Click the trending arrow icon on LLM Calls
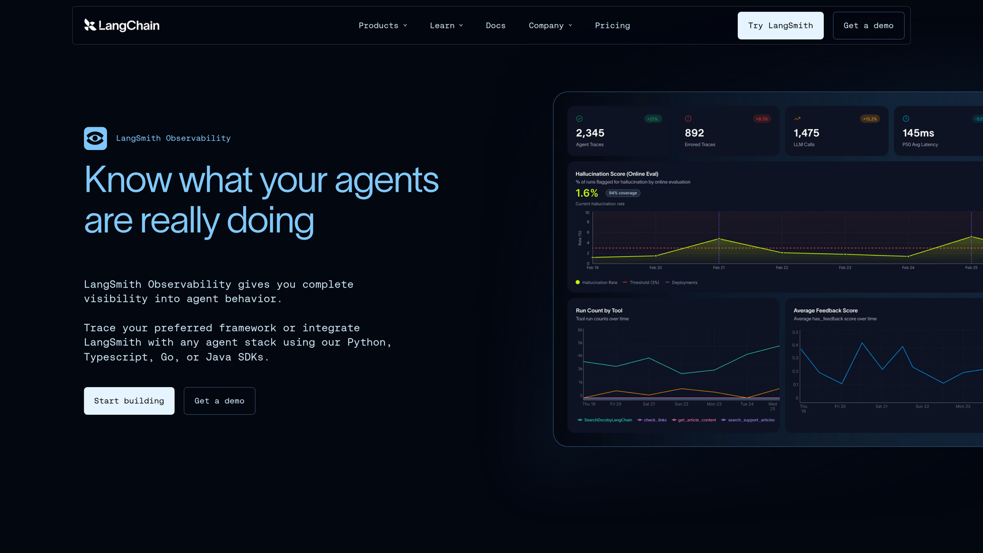The image size is (983, 553). pyautogui.click(x=797, y=119)
